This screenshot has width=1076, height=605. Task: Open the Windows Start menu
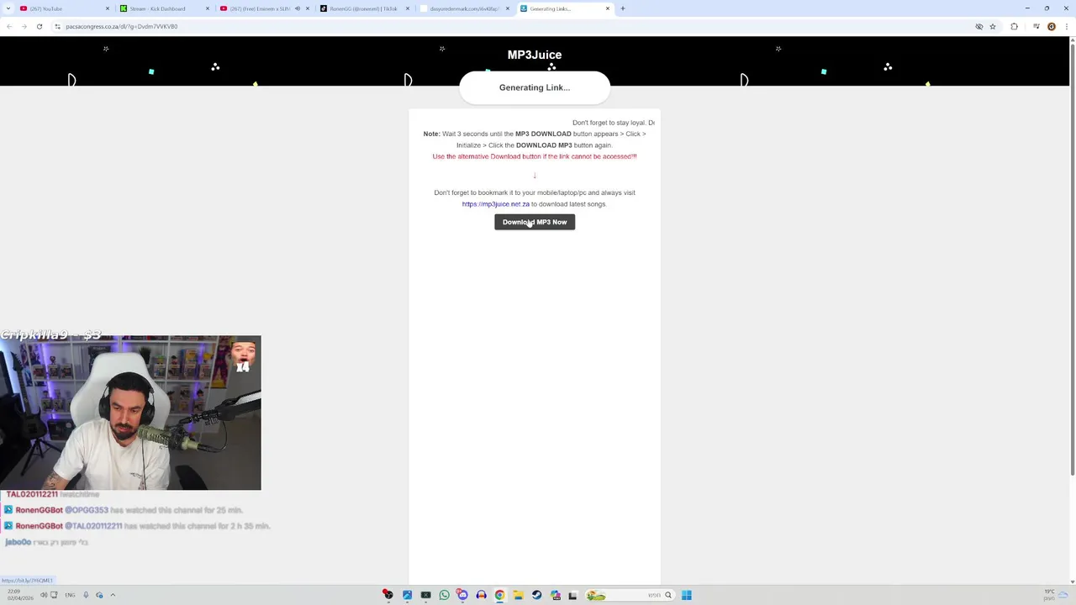(x=686, y=595)
